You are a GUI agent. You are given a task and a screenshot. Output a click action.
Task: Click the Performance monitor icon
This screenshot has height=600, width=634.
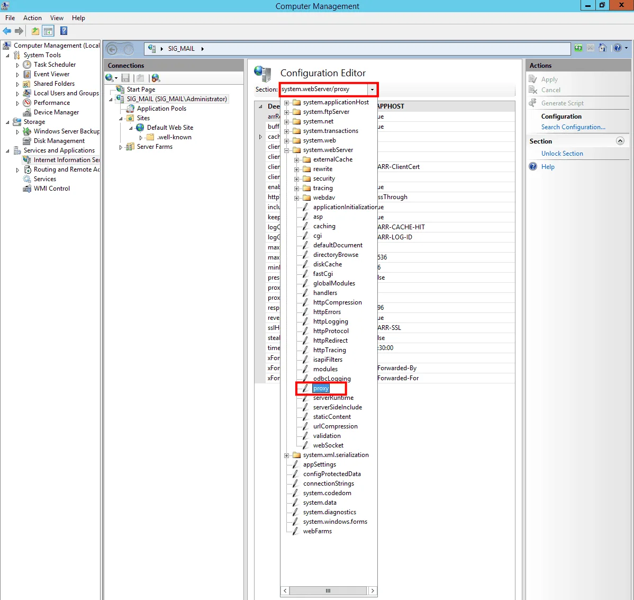click(27, 103)
